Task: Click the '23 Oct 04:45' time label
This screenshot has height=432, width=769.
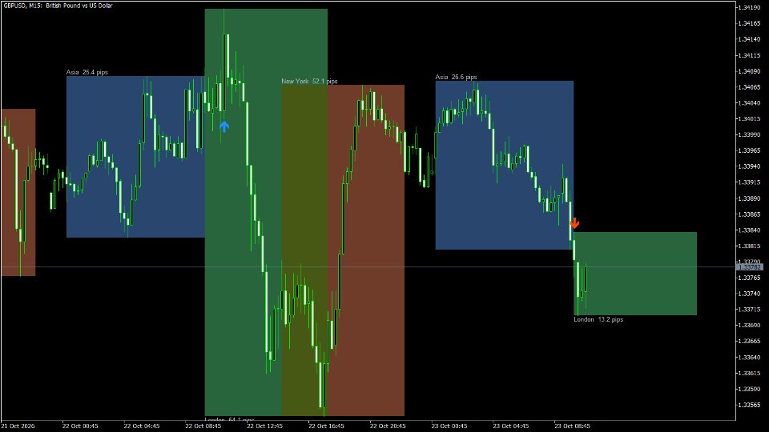Action: point(511,426)
